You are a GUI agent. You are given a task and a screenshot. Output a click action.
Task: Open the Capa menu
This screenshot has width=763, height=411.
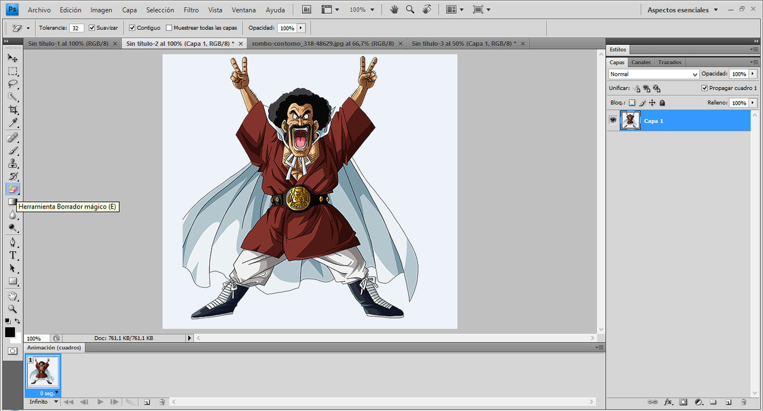[x=129, y=10]
